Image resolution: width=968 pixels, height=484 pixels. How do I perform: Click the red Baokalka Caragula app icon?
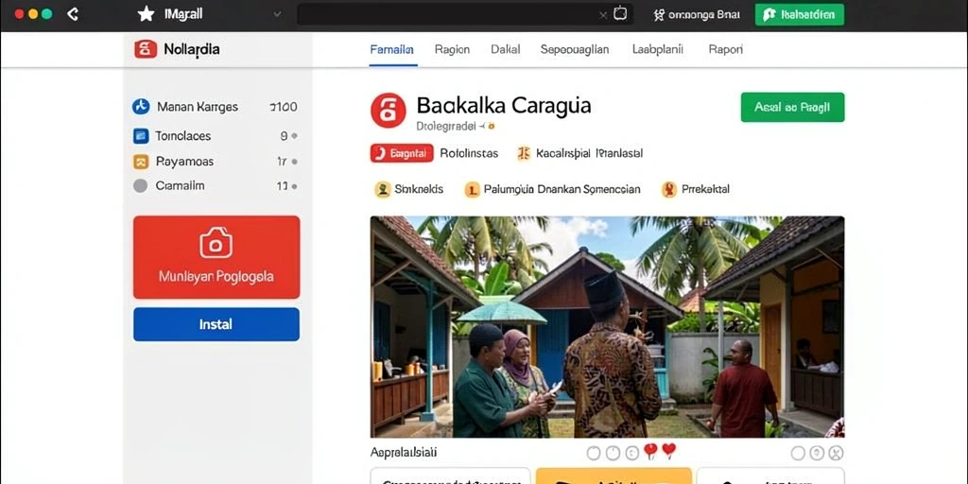tap(389, 111)
